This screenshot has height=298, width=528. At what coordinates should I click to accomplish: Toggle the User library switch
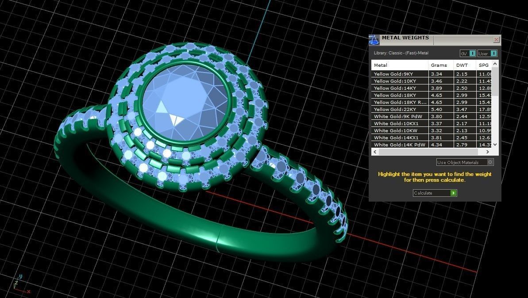[487, 53]
